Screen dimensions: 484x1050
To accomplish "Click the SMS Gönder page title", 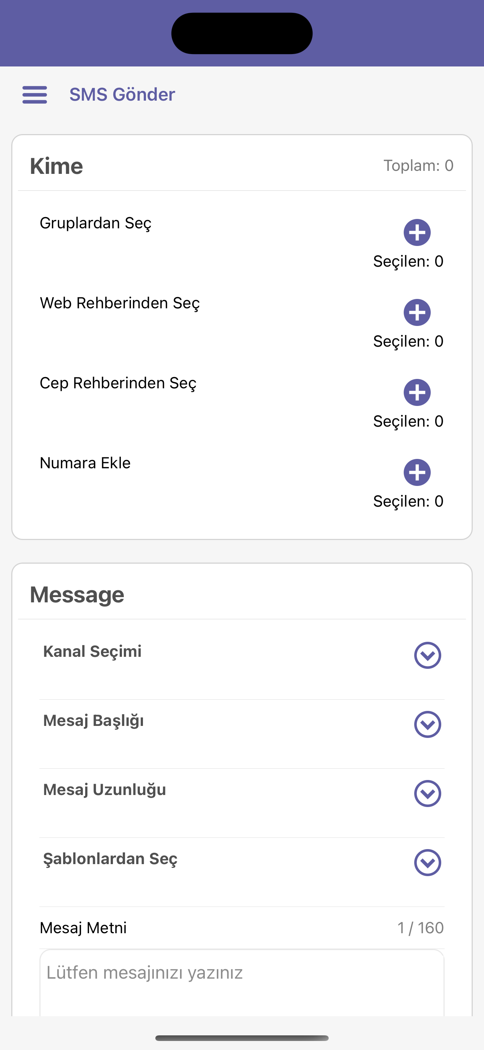I will 122,95.
